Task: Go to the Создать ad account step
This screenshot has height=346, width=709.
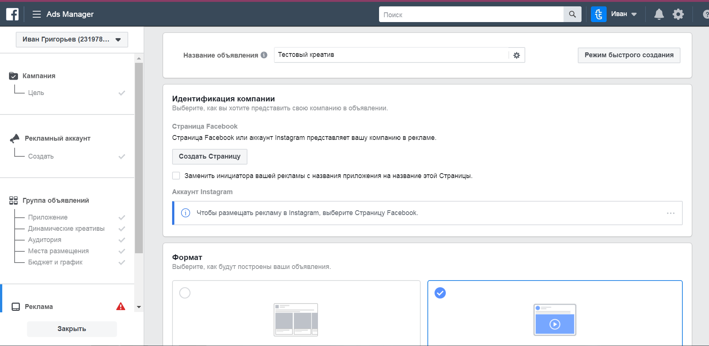Action: (41, 156)
